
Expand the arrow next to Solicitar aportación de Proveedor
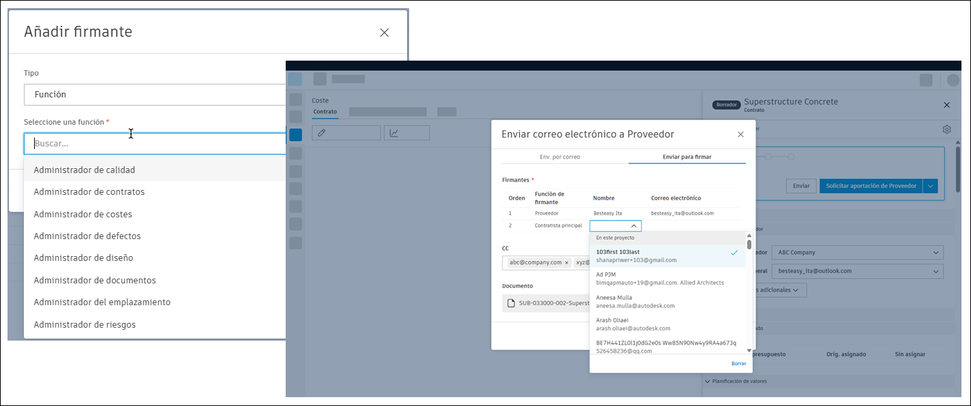931,185
